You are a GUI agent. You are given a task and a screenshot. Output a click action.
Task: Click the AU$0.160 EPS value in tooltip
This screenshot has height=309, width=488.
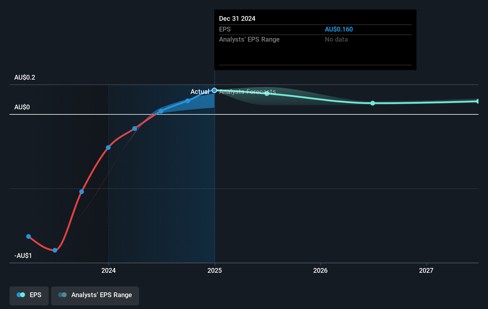click(339, 29)
